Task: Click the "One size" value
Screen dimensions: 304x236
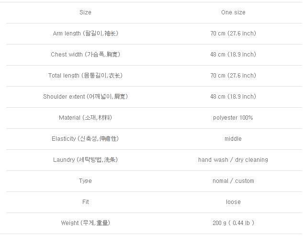Action: coord(233,12)
